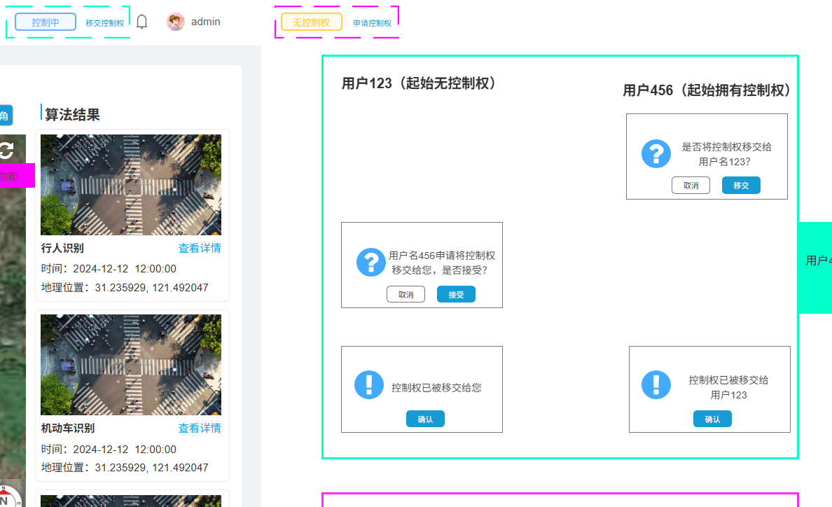The image size is (832, 507).
Task: Click the 申请控制权 link
Action: [372, 23]
